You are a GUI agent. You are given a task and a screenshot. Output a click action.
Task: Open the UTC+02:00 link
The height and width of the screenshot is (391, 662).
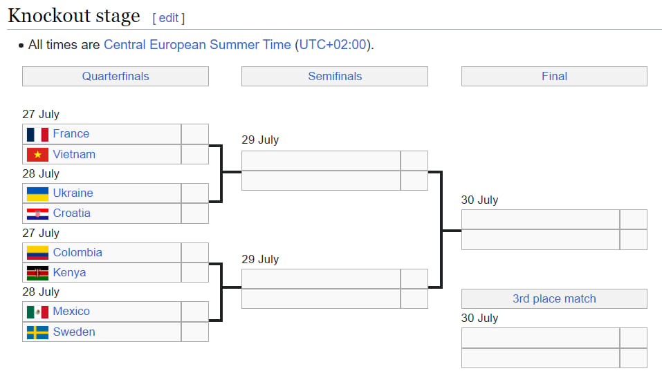(x=333, y=45)
